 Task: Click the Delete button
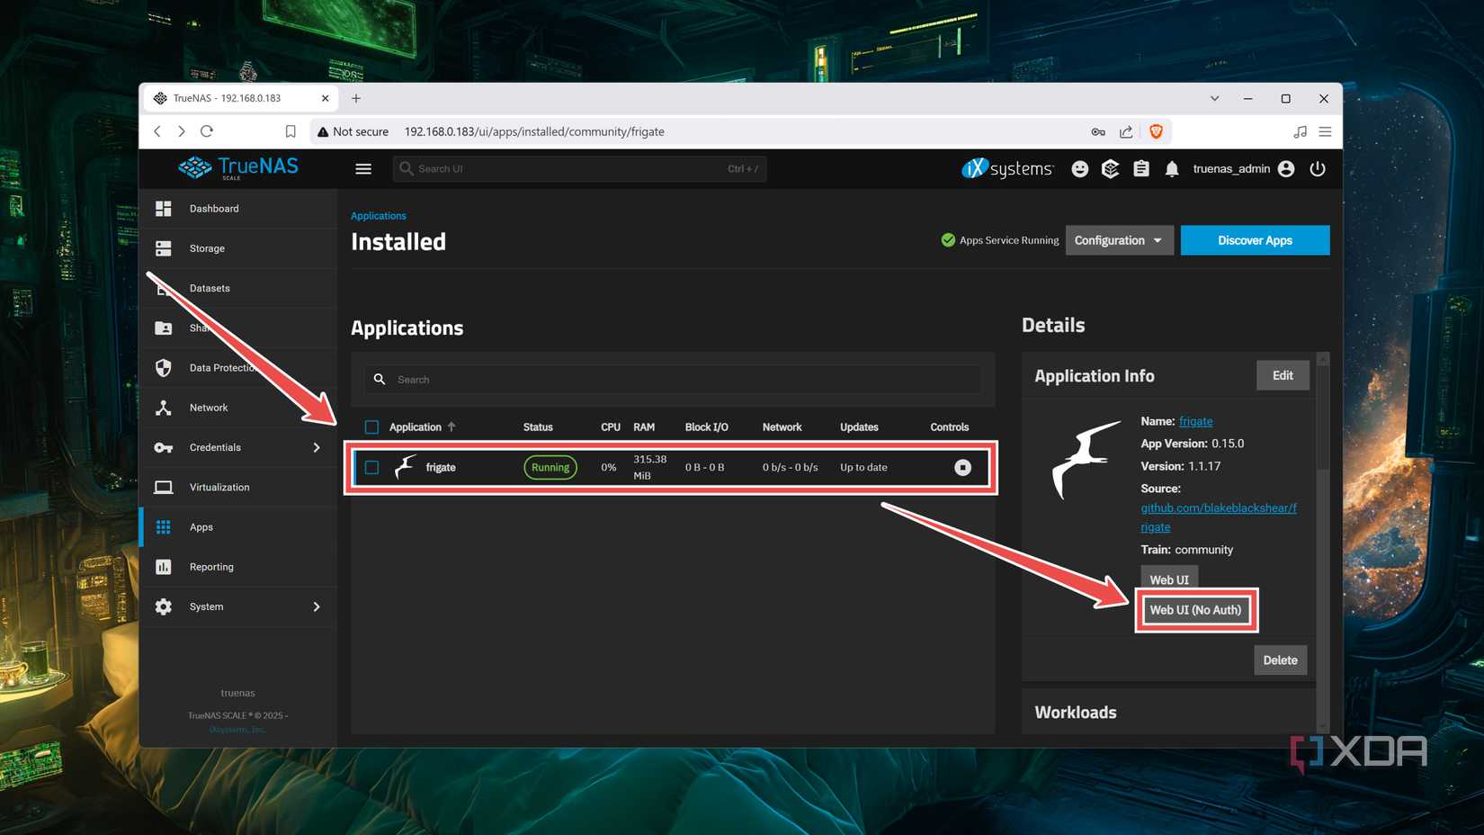coord(1280,660)
